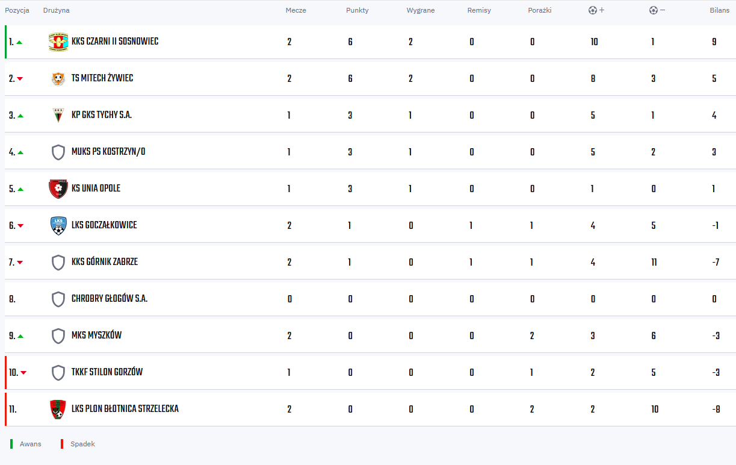Viewport: 736px width, 465px height.
Task: Click LKS Goczałkowice team logo
Action: 58,226
